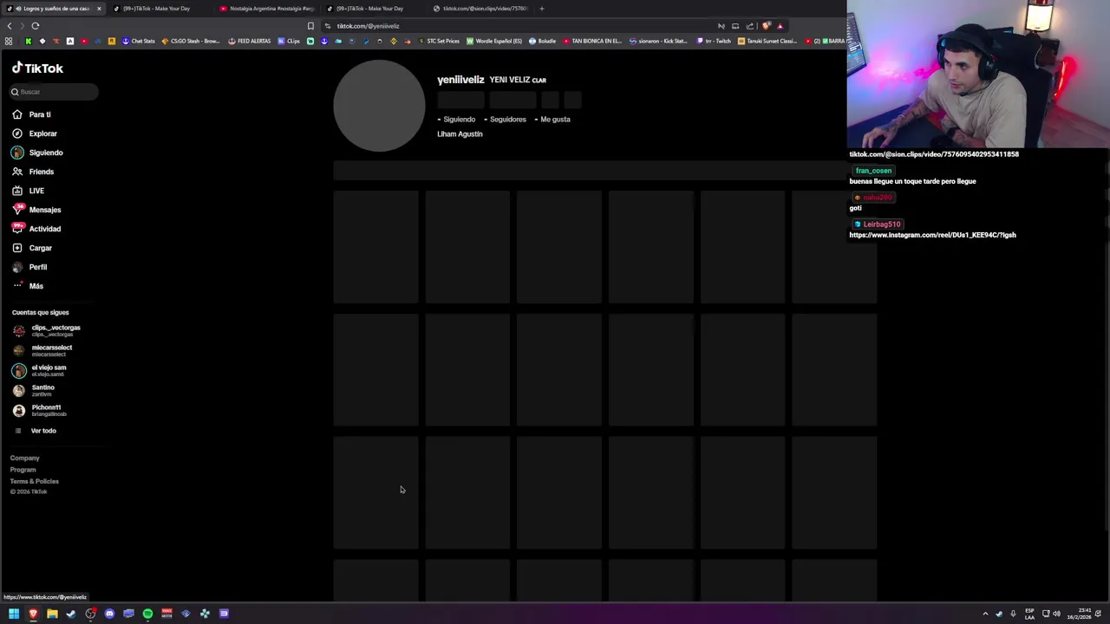Viewport: 1110px width, 624px height.
Task: Go to Siguiendo feed
Action: 37,153
